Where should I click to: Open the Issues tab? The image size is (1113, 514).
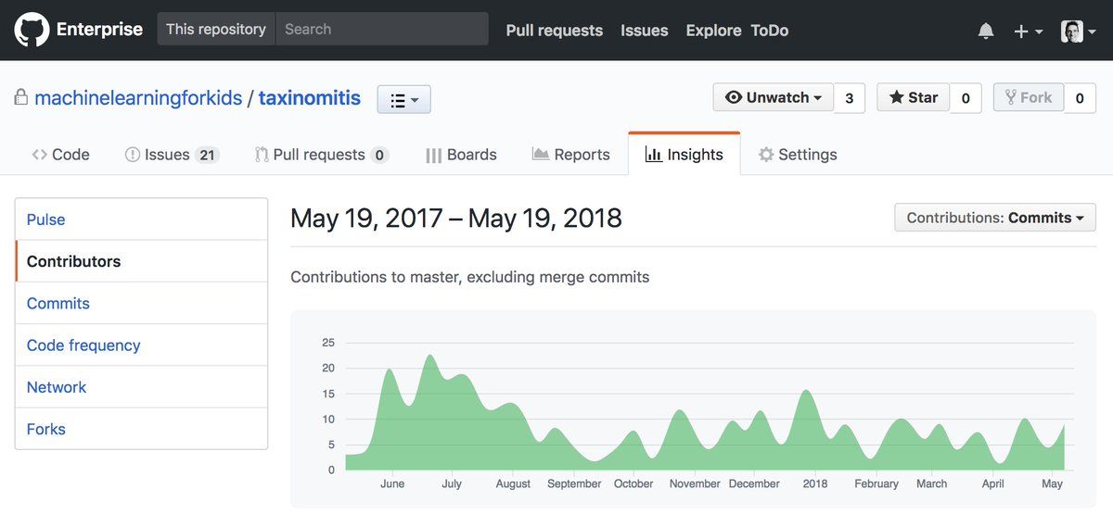coord(172,155)
